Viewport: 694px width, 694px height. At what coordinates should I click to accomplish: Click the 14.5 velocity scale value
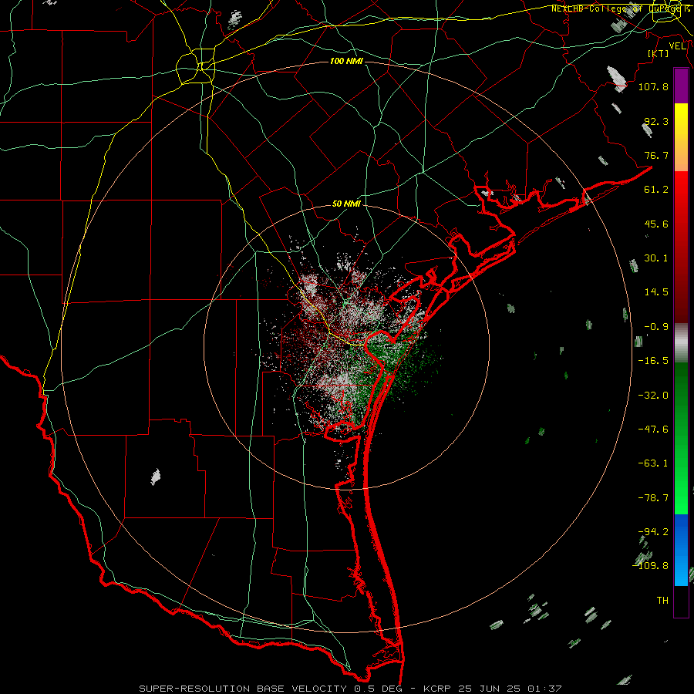pos(656,292)
